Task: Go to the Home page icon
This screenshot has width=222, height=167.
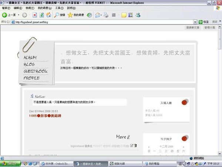Action: [48, 15]
